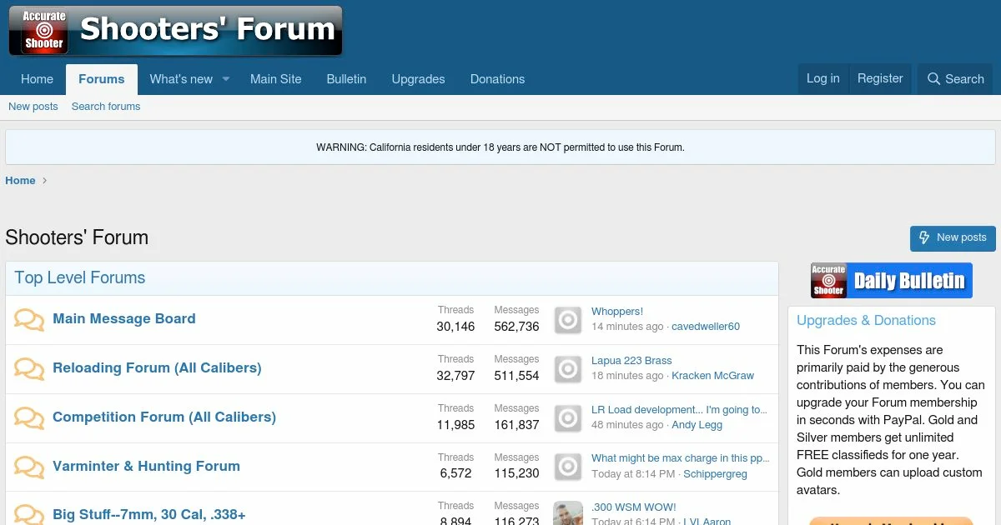Open the Daily Bulletin banner image

892,280
